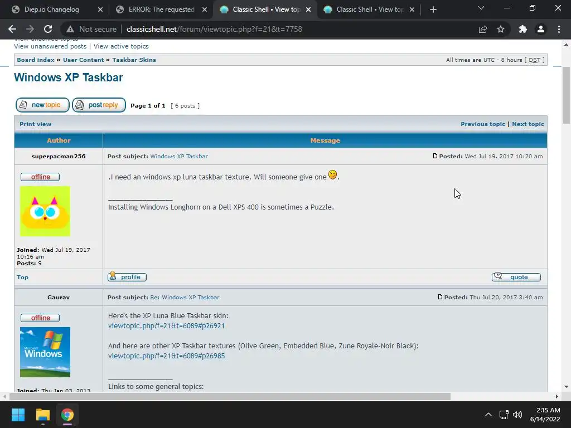Screen dimensions: 571x428
Task: Click the post icon beside Gaurav's Posted date
Action: [440, 297]
